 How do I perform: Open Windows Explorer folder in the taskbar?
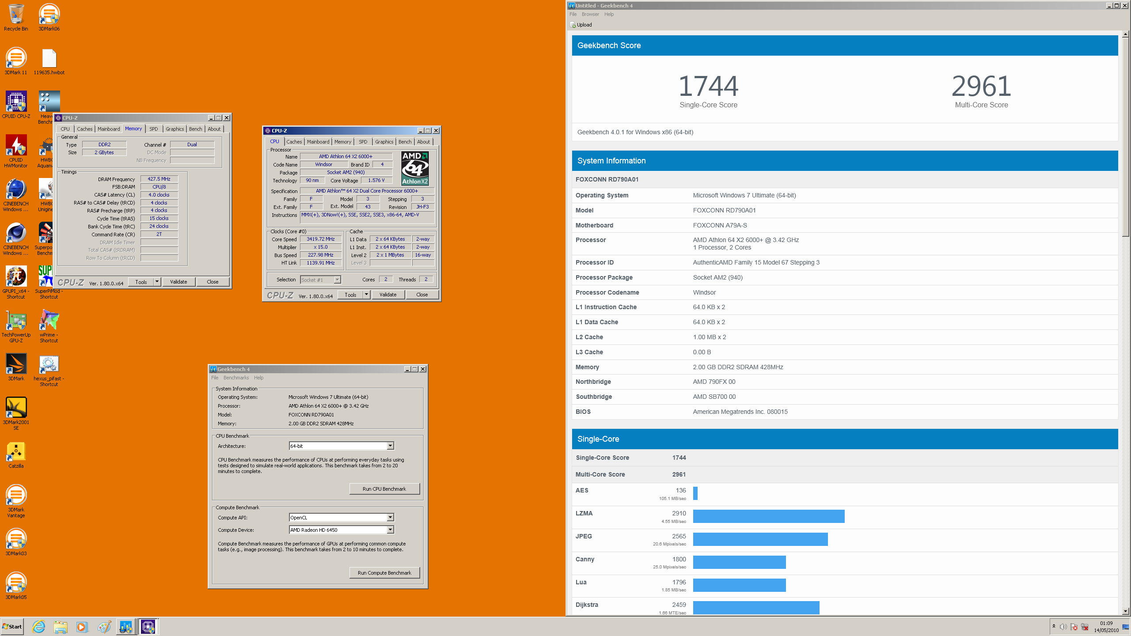[x=61, y=627]
